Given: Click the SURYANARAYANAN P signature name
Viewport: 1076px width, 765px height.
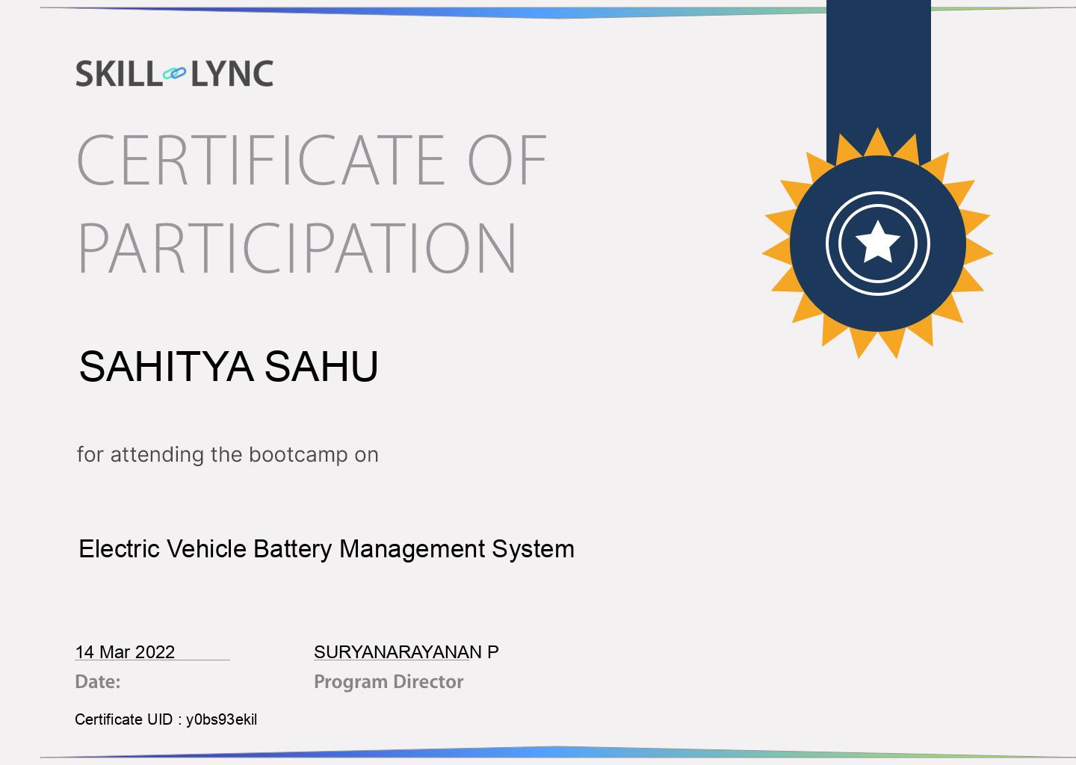Looking at the screenshot, I should [406, 652].
